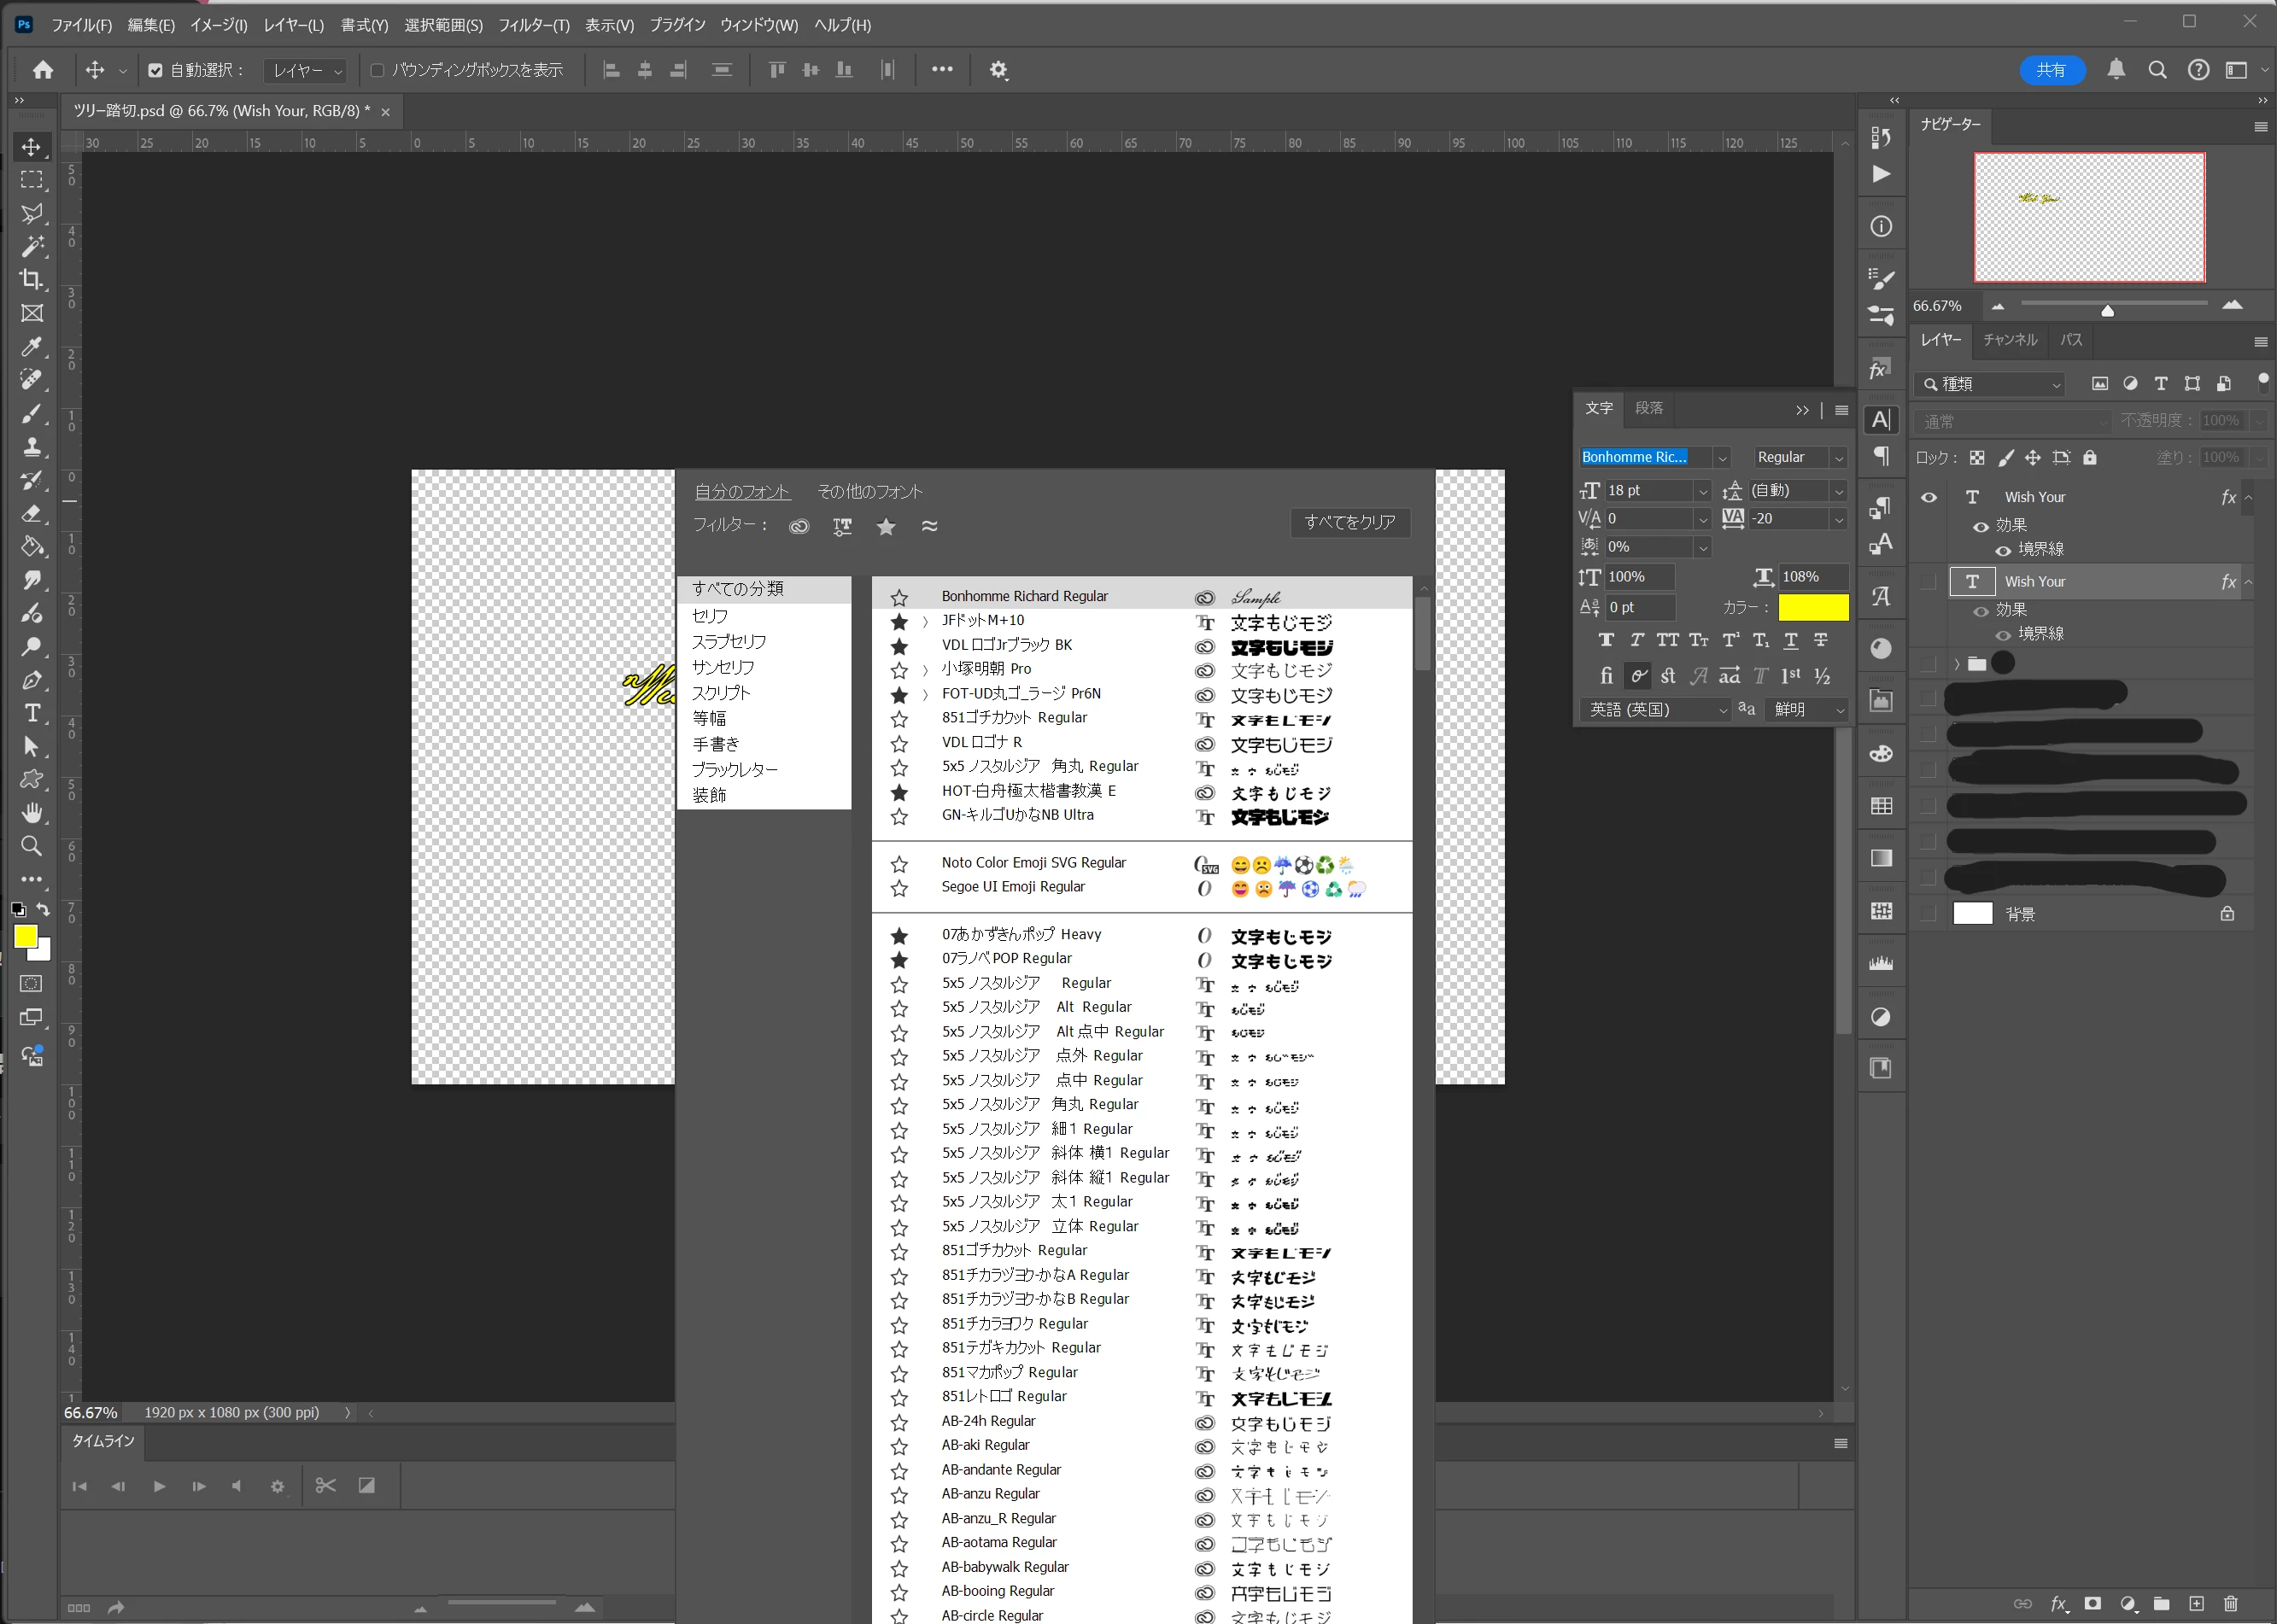
Task: Click the yellow text color swatch
Action: coord(1813,607)
